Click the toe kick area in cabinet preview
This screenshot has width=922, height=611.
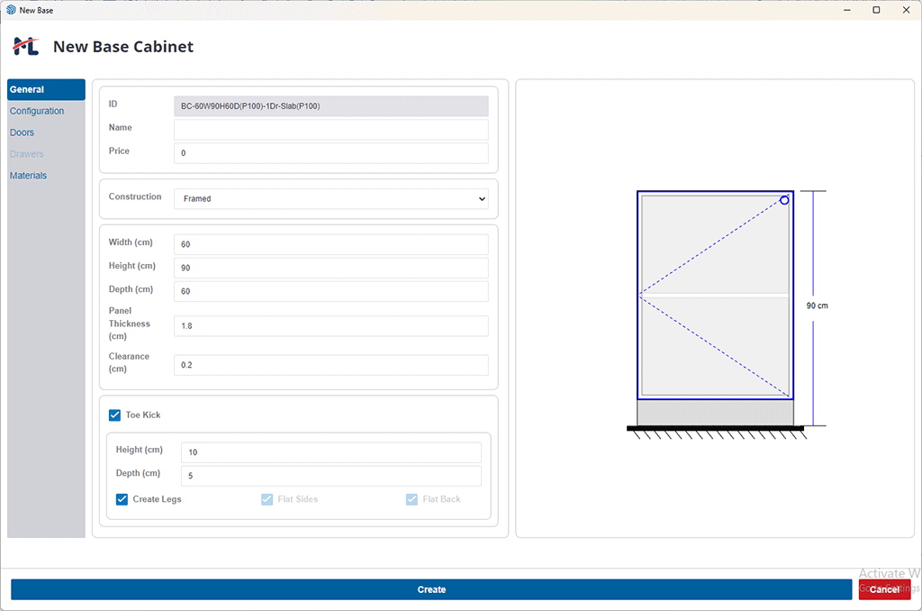tap(715, 413)
